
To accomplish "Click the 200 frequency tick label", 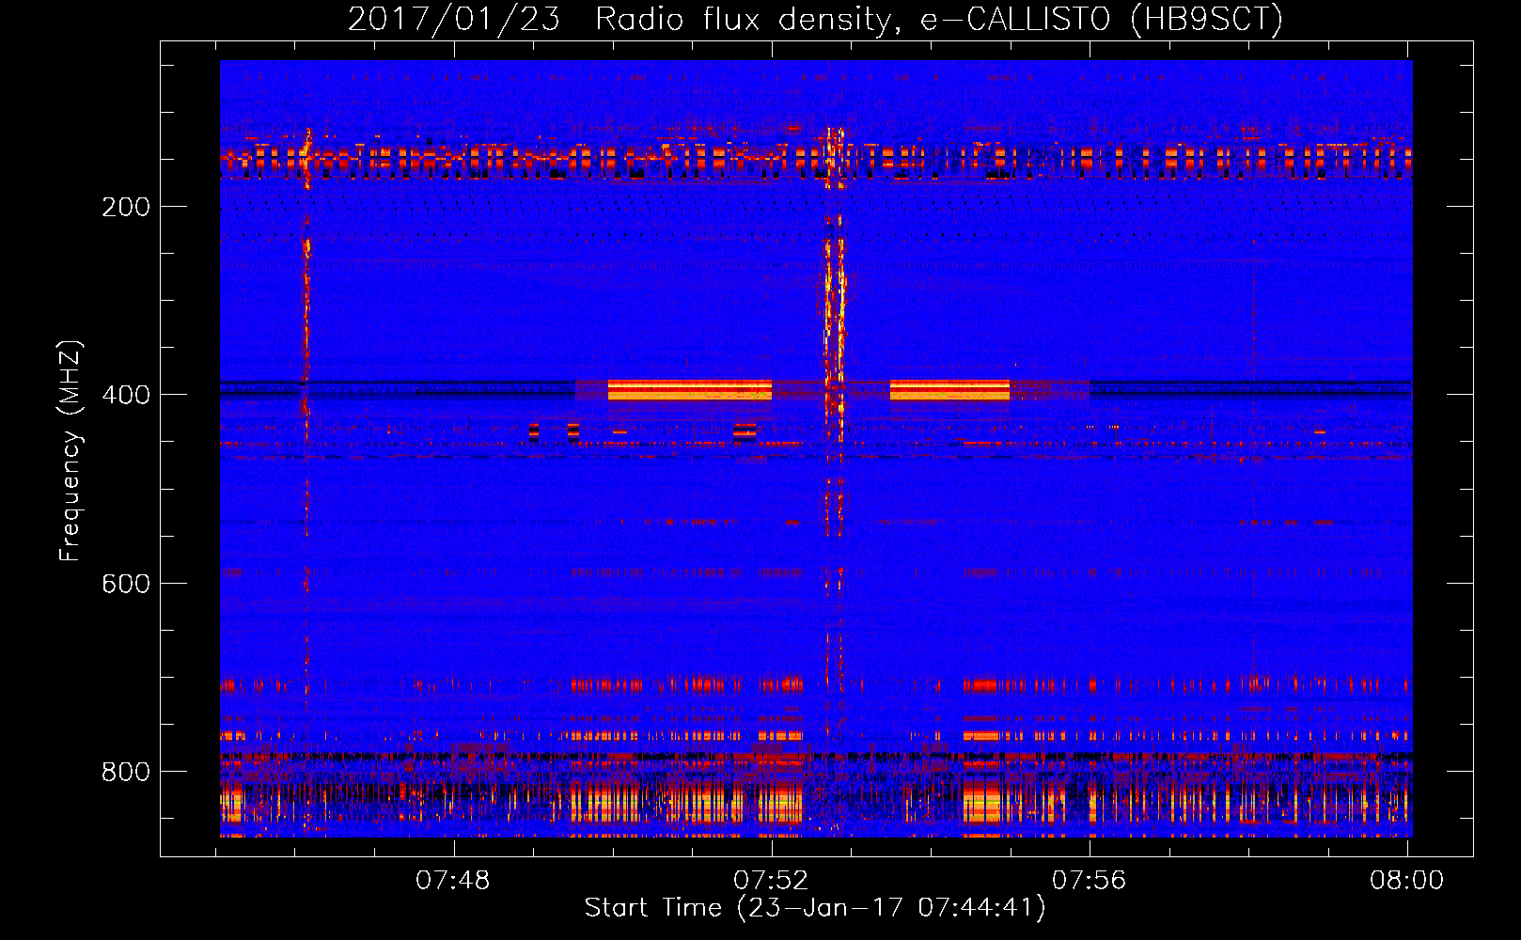I will (126, 207).
